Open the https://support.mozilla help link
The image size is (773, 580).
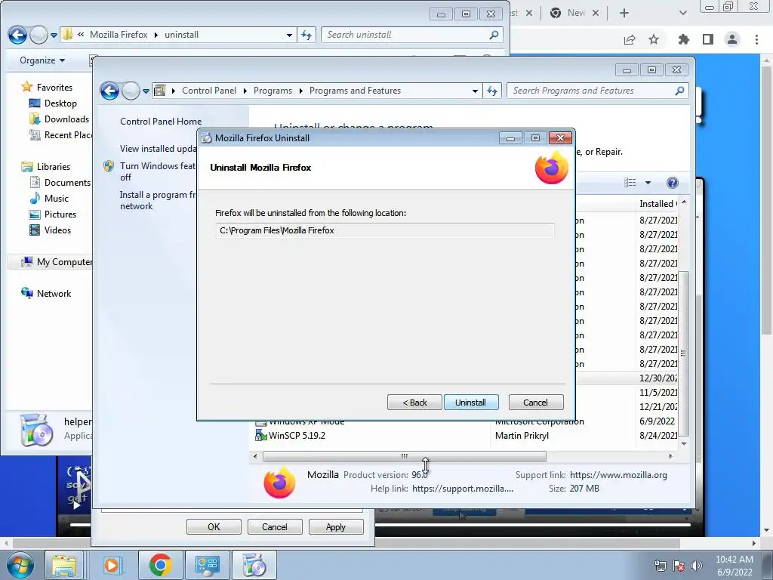click(x=463, y=489)
